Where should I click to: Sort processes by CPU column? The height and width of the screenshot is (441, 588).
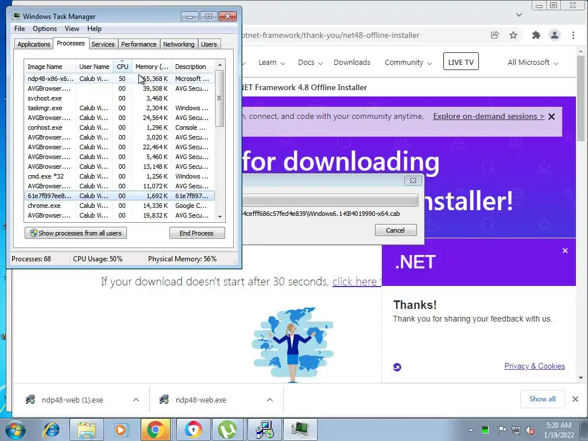(x=122, y=67)
